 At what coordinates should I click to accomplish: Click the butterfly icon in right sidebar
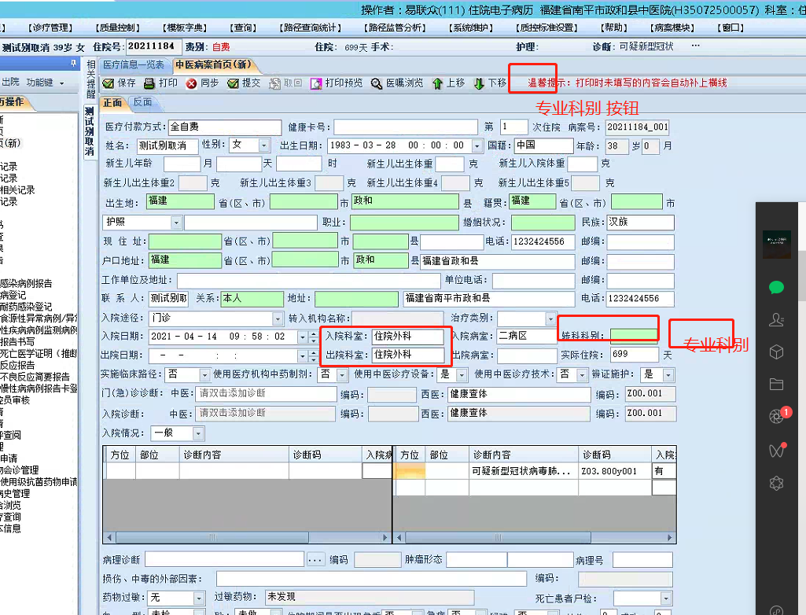pos(776,451)
